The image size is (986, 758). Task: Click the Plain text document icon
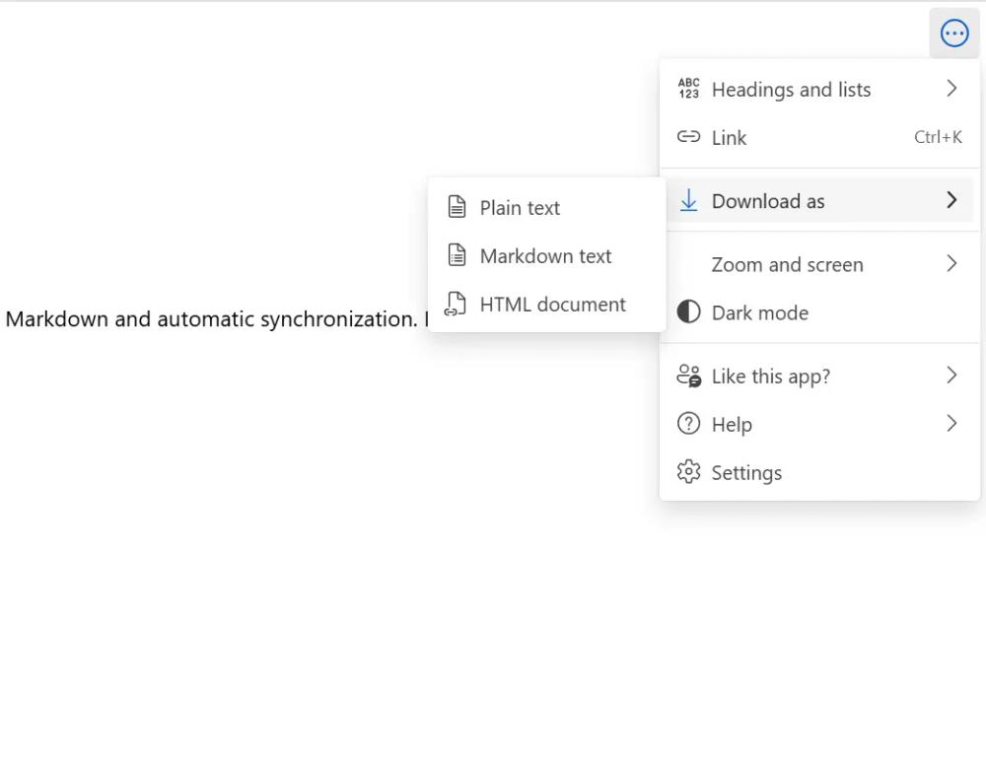click(x=457, y=208)
